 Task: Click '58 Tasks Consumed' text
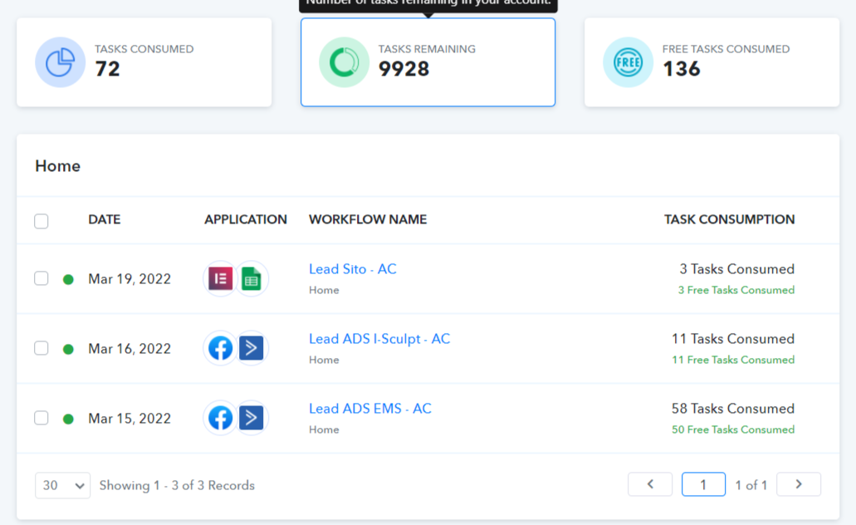click(x=733, y=409)
